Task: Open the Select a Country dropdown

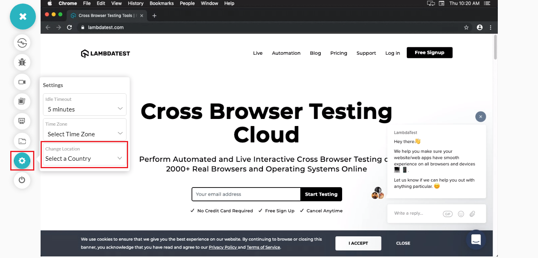Action: tap(84, 158)
